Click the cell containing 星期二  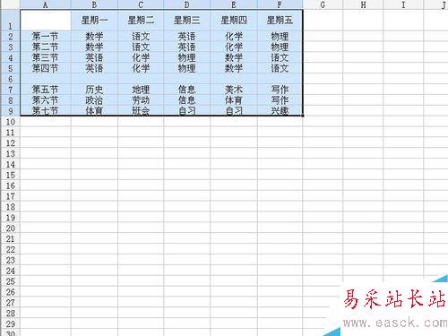click(141, 21)
